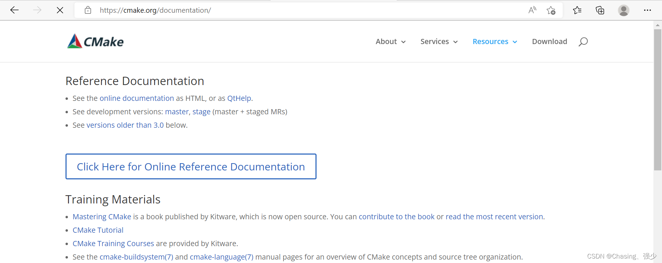Screen dimensions: 662x263
Task: Follow the versions older than 3.0 link
Action: [125, 125]
